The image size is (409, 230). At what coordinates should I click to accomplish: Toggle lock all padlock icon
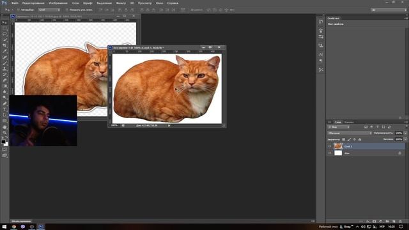click(360, 139)
